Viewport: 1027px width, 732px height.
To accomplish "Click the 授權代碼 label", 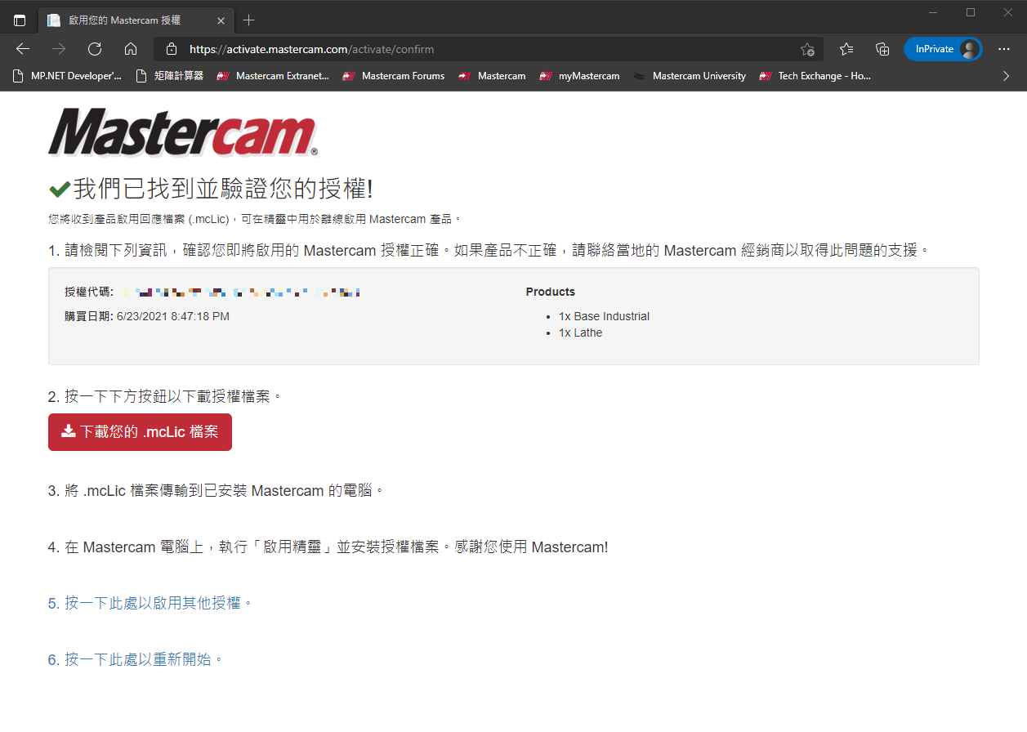I will point(89,292).
